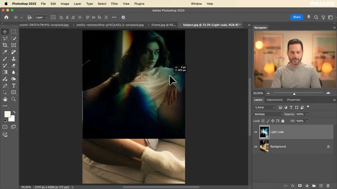Open the Edit Toolbar ellipsis

[5, 106]
